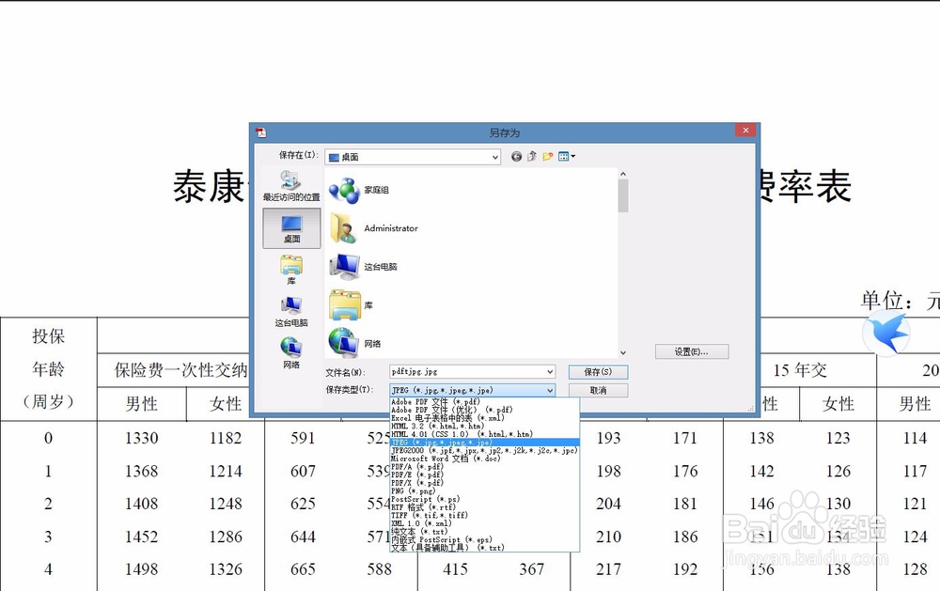
Task: Click the 保存(S) button
Action: point(598,372)
